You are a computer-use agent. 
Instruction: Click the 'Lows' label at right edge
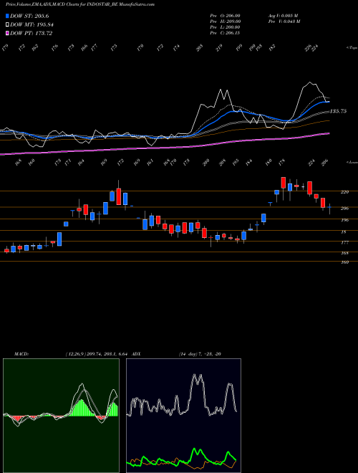point(352,162)
